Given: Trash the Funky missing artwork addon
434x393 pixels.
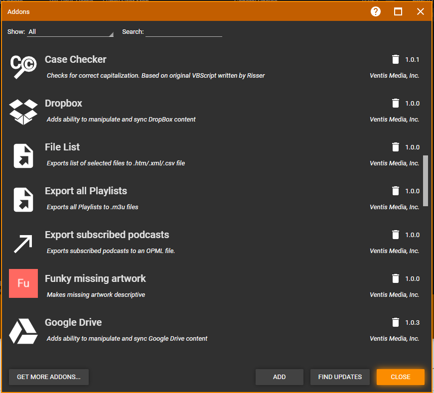Looking at the screenshot, I should pos(396,279).
